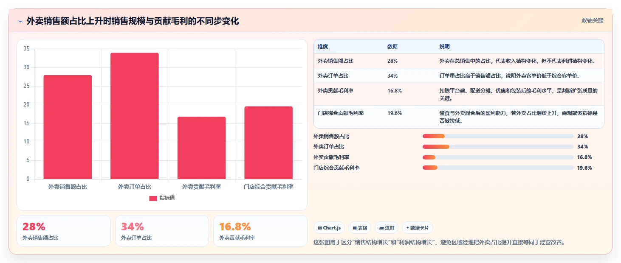Click the 双轴关联 tag
Viewport: 621px width, 263px height.
(x=593, y=21)
